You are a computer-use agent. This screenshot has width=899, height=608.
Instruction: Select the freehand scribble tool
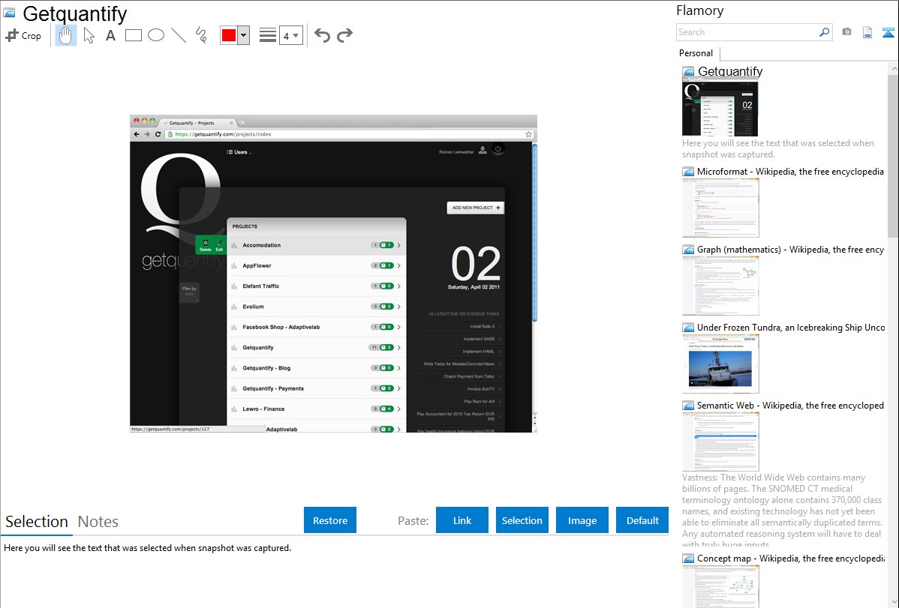point(201,35)
